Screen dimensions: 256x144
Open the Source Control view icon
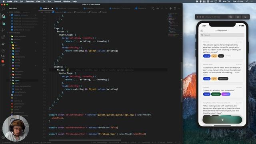pos(3,23)
